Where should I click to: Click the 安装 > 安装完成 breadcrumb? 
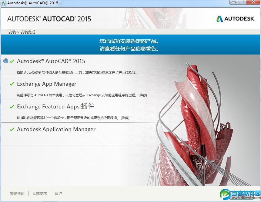click(22, 32)
